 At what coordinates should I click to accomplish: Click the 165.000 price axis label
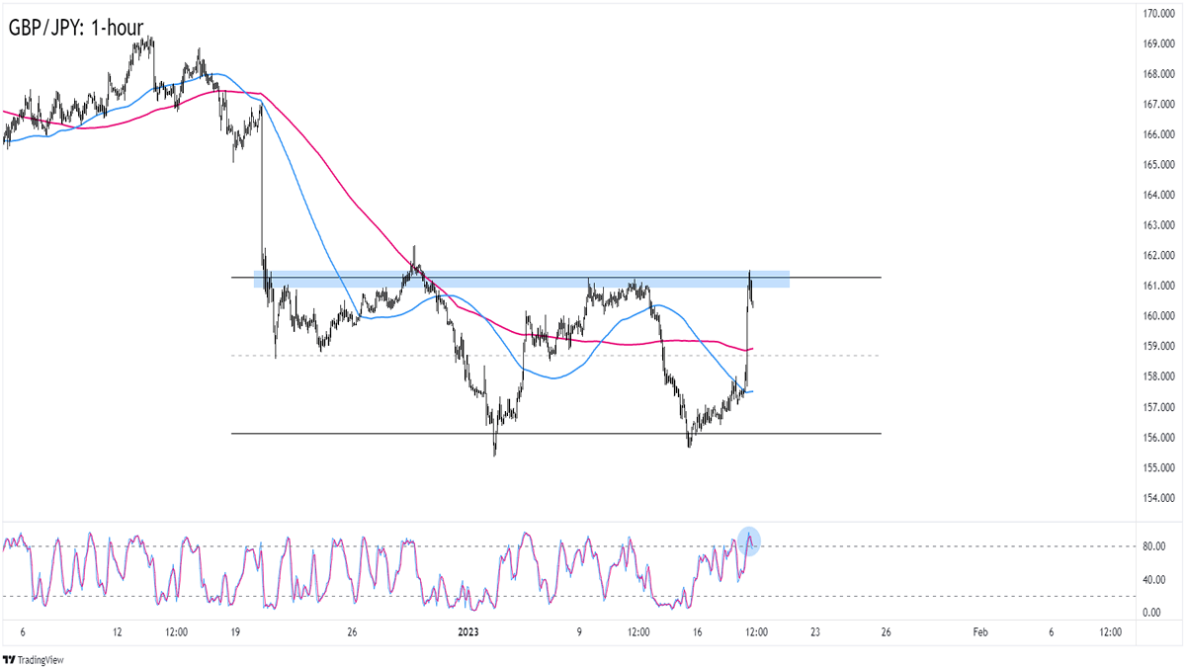click(1157, 164)
